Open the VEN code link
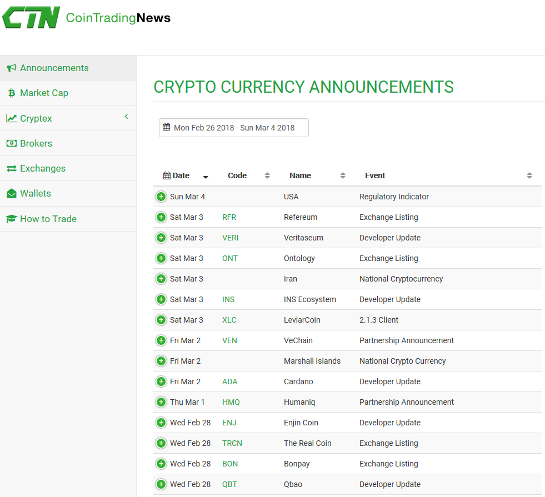The height and width of the screenshot is (497, 545). click(229, 340)
